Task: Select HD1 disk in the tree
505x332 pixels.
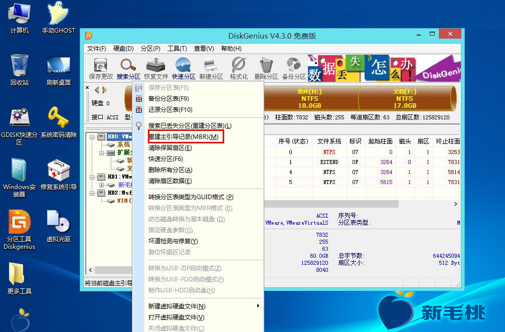Action: [x=119, y=177]
